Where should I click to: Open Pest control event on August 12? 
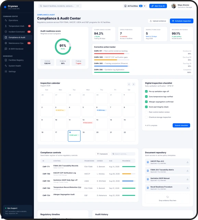[88, 123]
